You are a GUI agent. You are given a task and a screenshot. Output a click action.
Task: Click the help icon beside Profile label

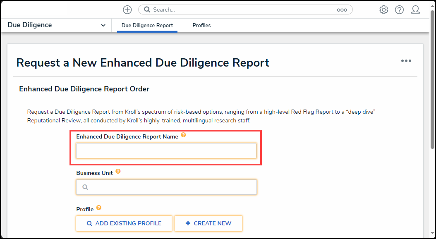point(99,208)
